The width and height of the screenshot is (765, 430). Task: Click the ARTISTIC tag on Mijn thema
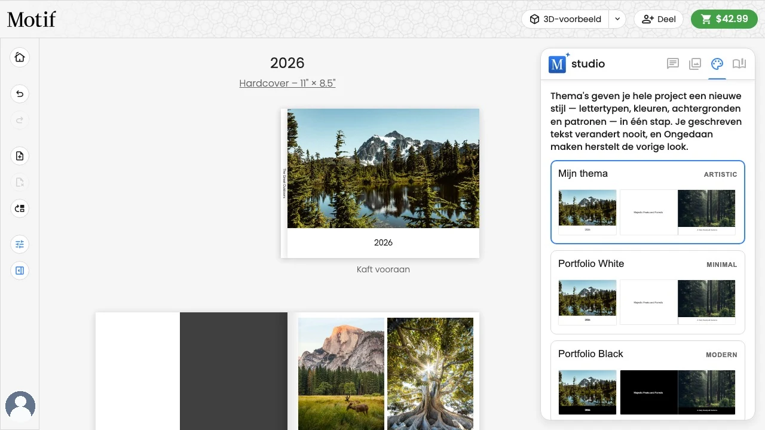tap(721, 174)
